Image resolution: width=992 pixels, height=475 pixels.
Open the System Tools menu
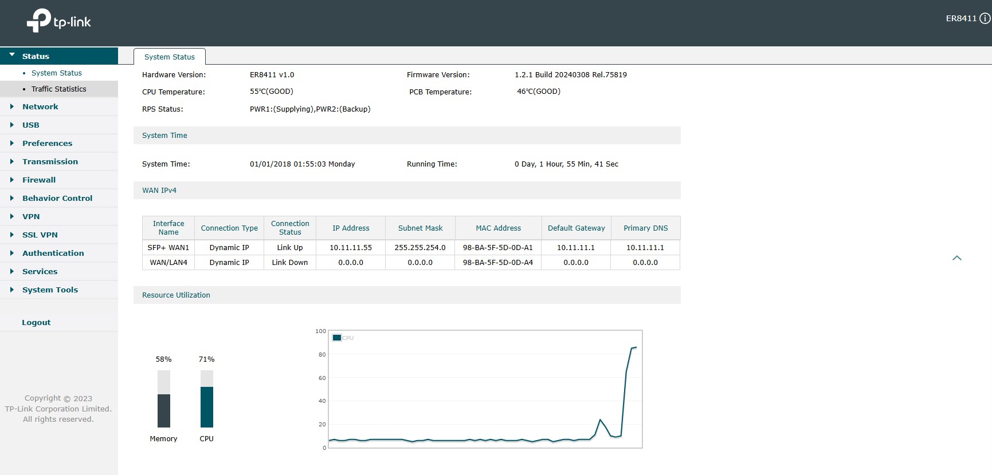pos(50,290)
